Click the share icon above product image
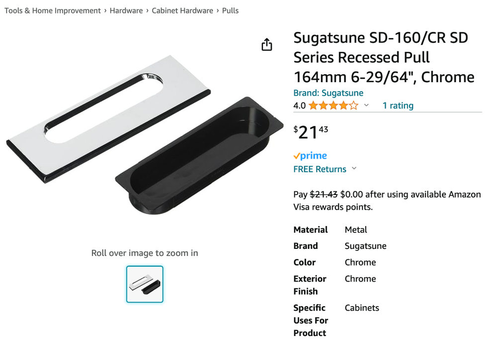The image size is (497, 341). point(267,45)
